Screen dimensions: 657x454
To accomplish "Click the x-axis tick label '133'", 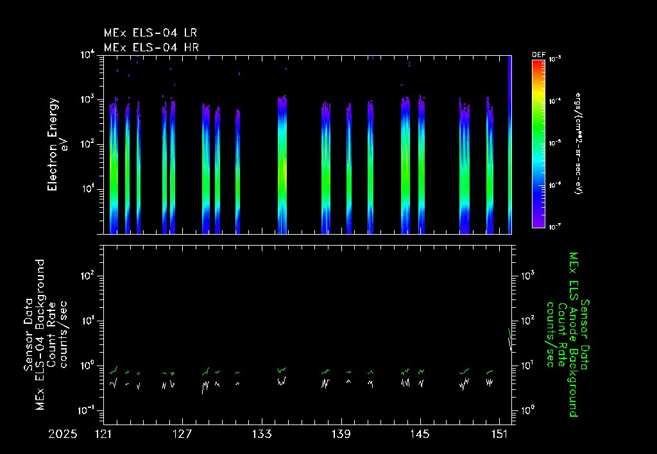I will point(262,434).
